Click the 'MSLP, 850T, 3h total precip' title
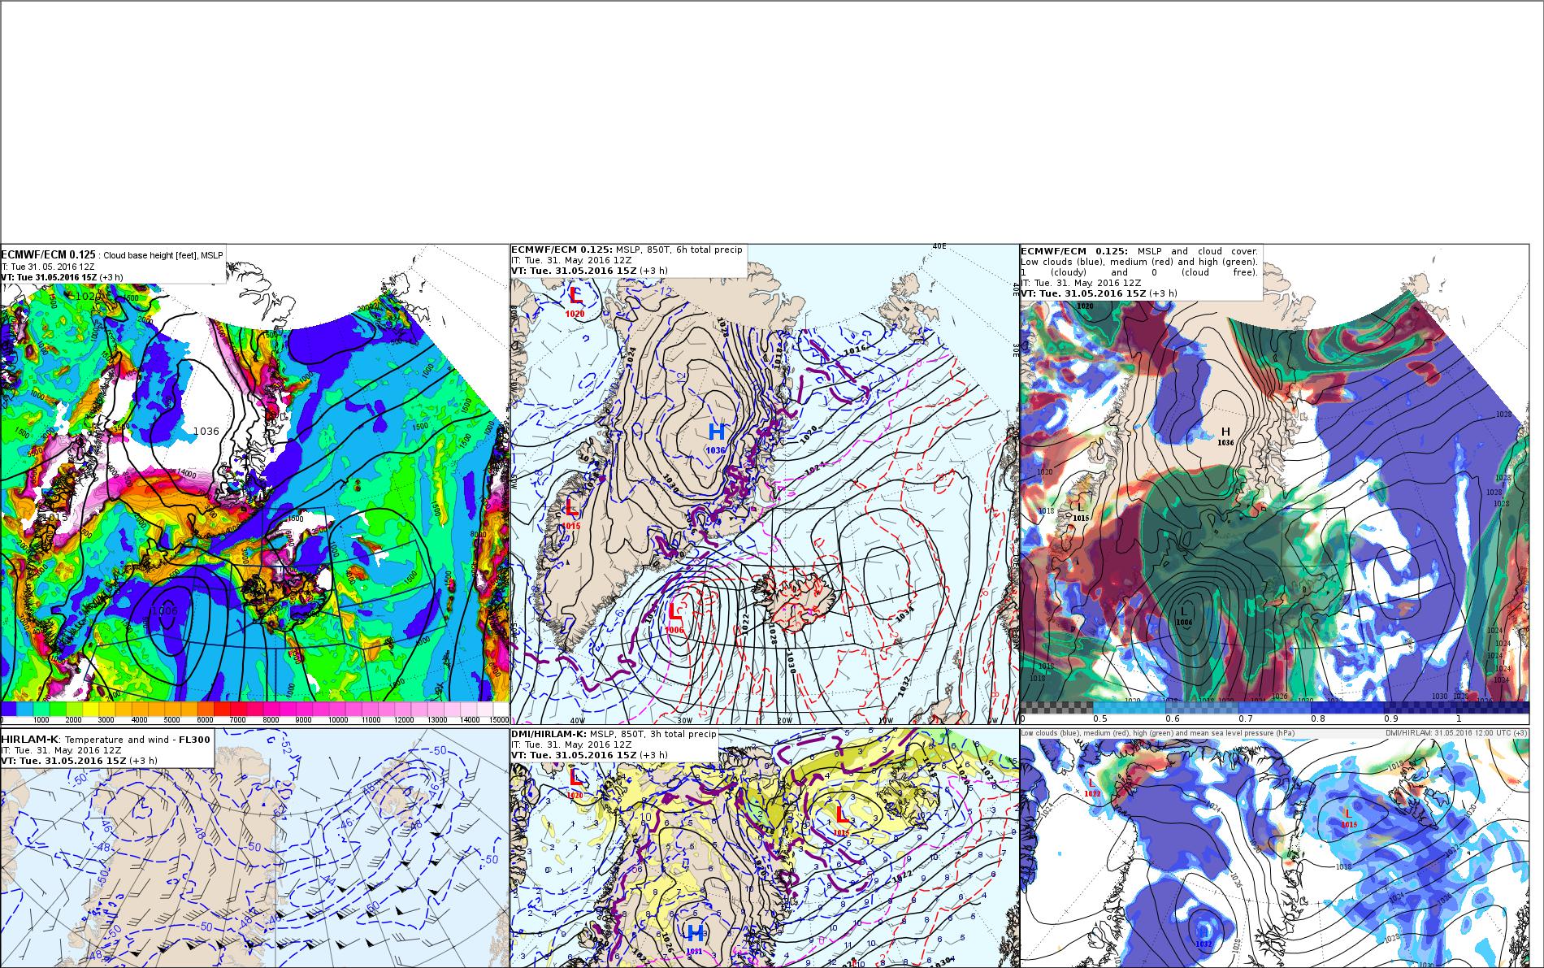Viewport: 1544px width, 968px height. tap(653, 734)
